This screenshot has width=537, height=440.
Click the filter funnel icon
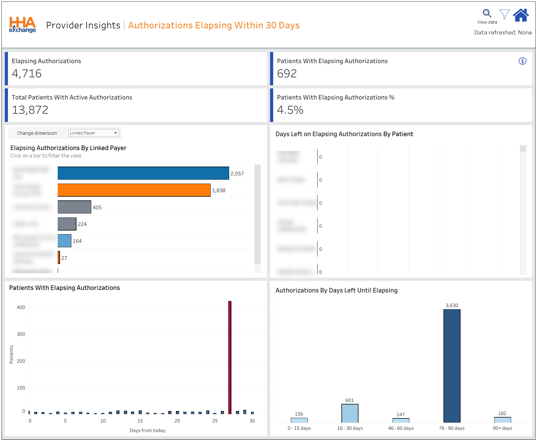pos(504,14)
